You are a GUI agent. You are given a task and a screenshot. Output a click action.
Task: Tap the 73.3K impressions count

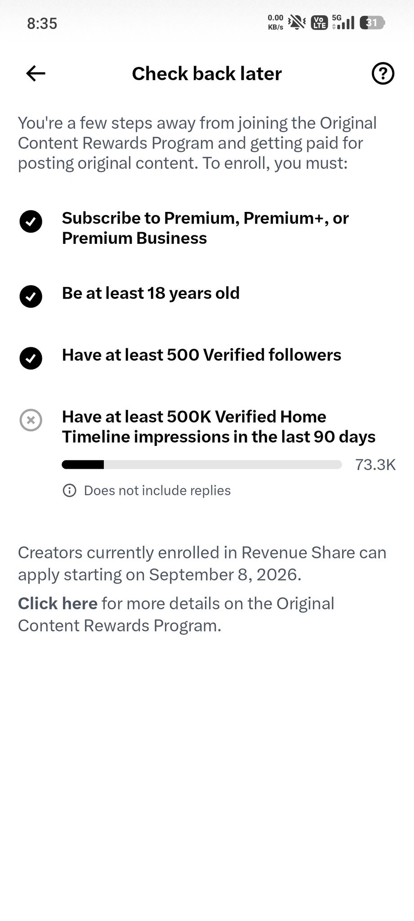375,465
